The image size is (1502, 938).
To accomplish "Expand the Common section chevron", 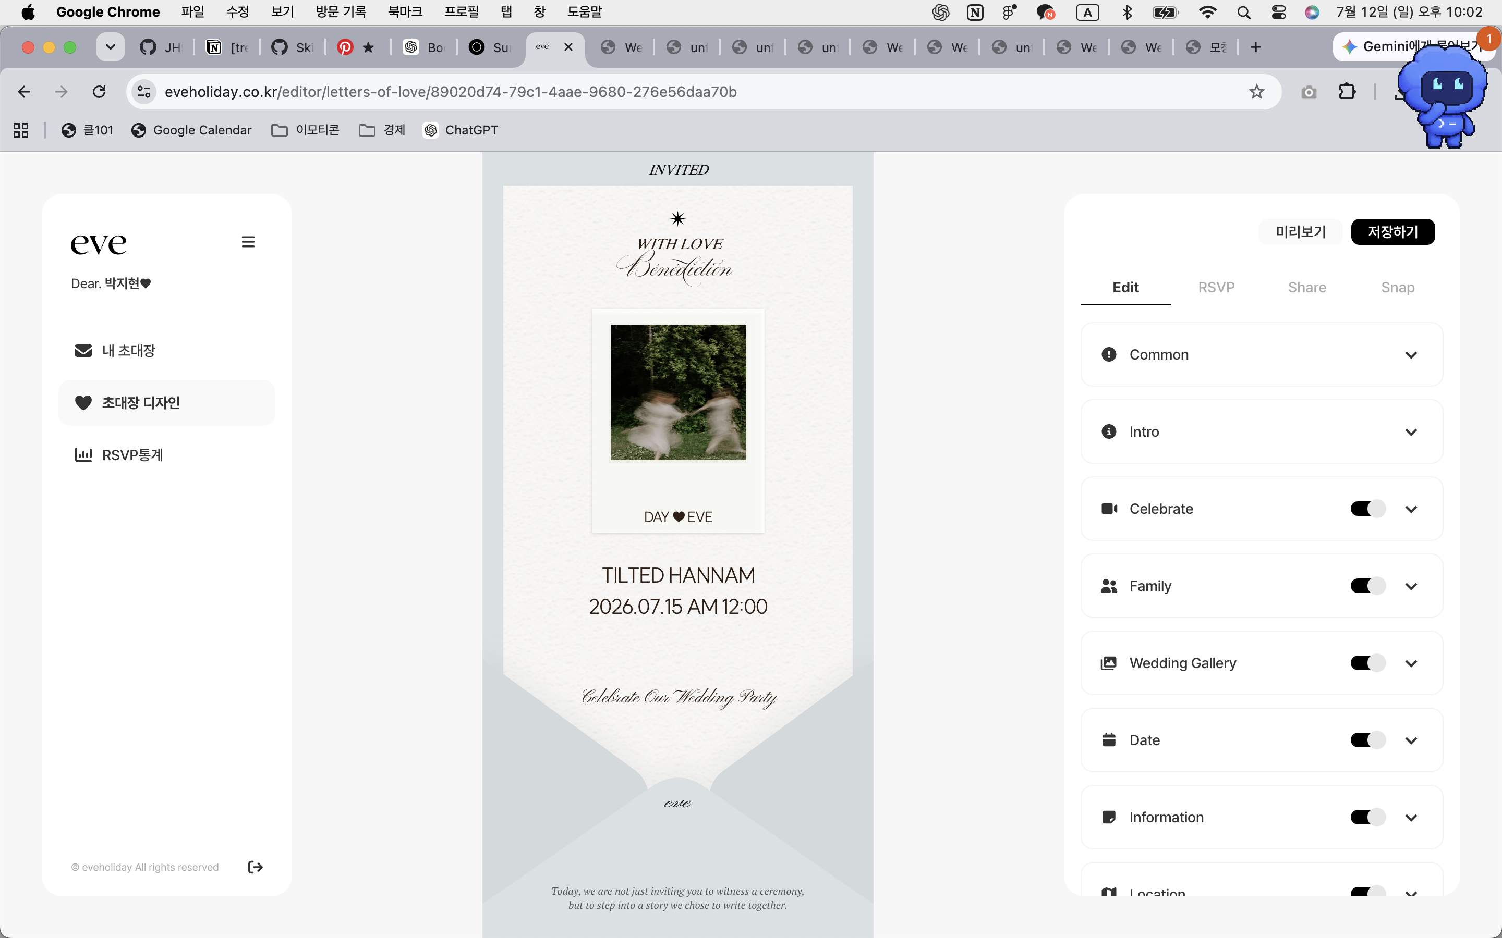I will pyautogui.click(x=1411, y=355).
